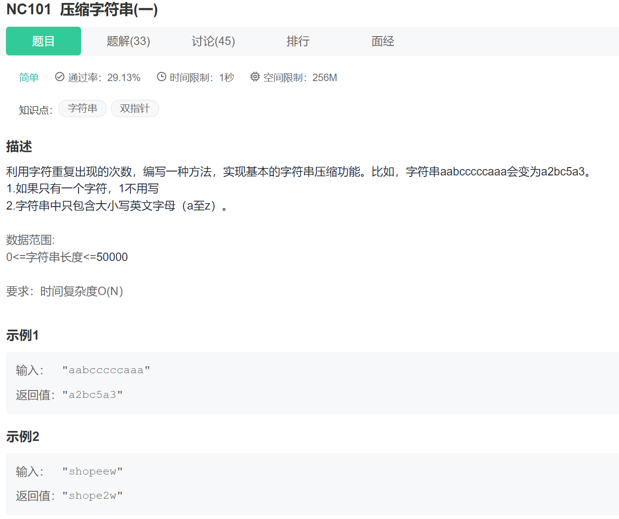
Task: Click the 通过率: 29.13% text
Action: pos(104,78)
